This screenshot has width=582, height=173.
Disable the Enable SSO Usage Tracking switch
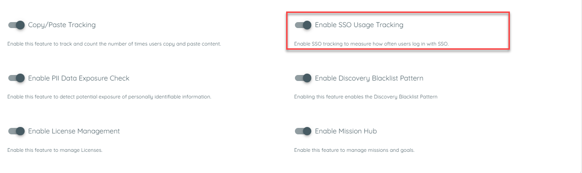tap(303, 25)
